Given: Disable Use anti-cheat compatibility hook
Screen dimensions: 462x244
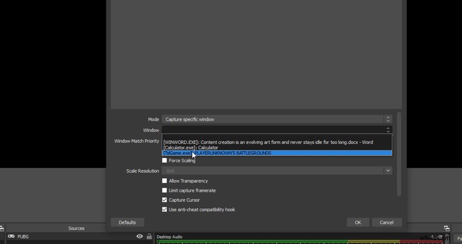Looking at the screenshot, I should pos(165,210).
